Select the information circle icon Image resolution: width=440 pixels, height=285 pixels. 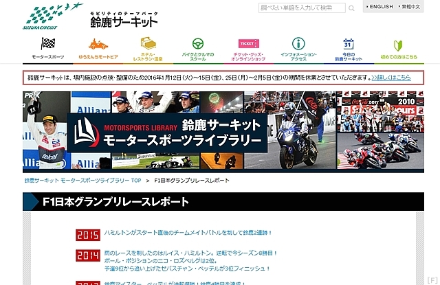[298, 44]
